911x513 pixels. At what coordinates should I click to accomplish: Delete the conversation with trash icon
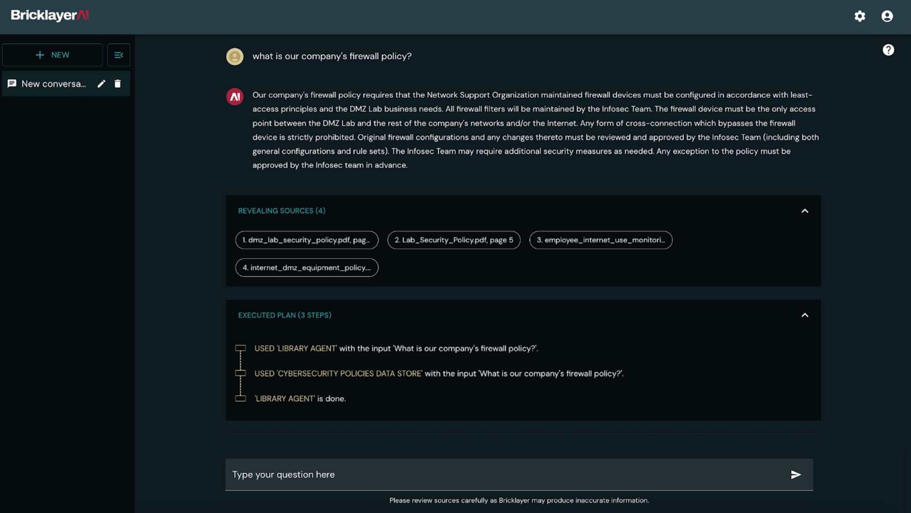118,84
